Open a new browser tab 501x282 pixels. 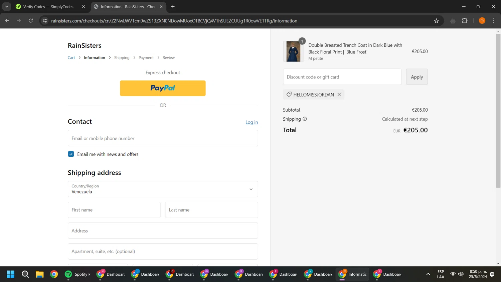(173, 7)
